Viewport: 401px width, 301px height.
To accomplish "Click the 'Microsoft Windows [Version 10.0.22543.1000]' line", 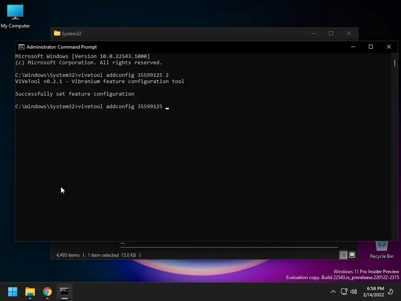I will click(x=83, y=56).
